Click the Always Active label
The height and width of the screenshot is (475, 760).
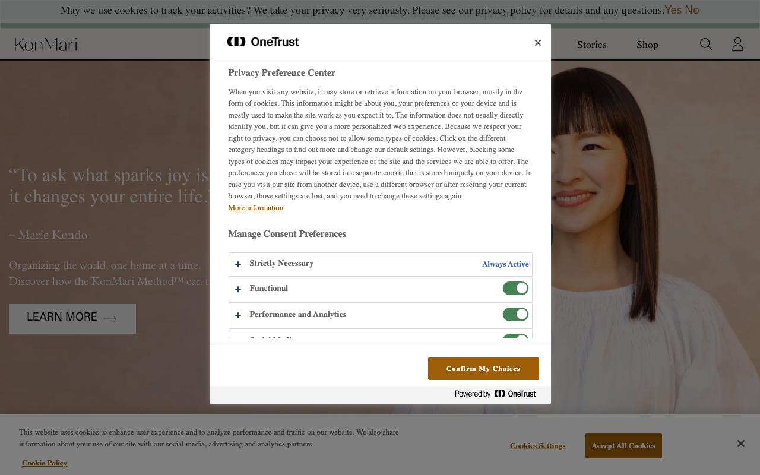point(505,264)
